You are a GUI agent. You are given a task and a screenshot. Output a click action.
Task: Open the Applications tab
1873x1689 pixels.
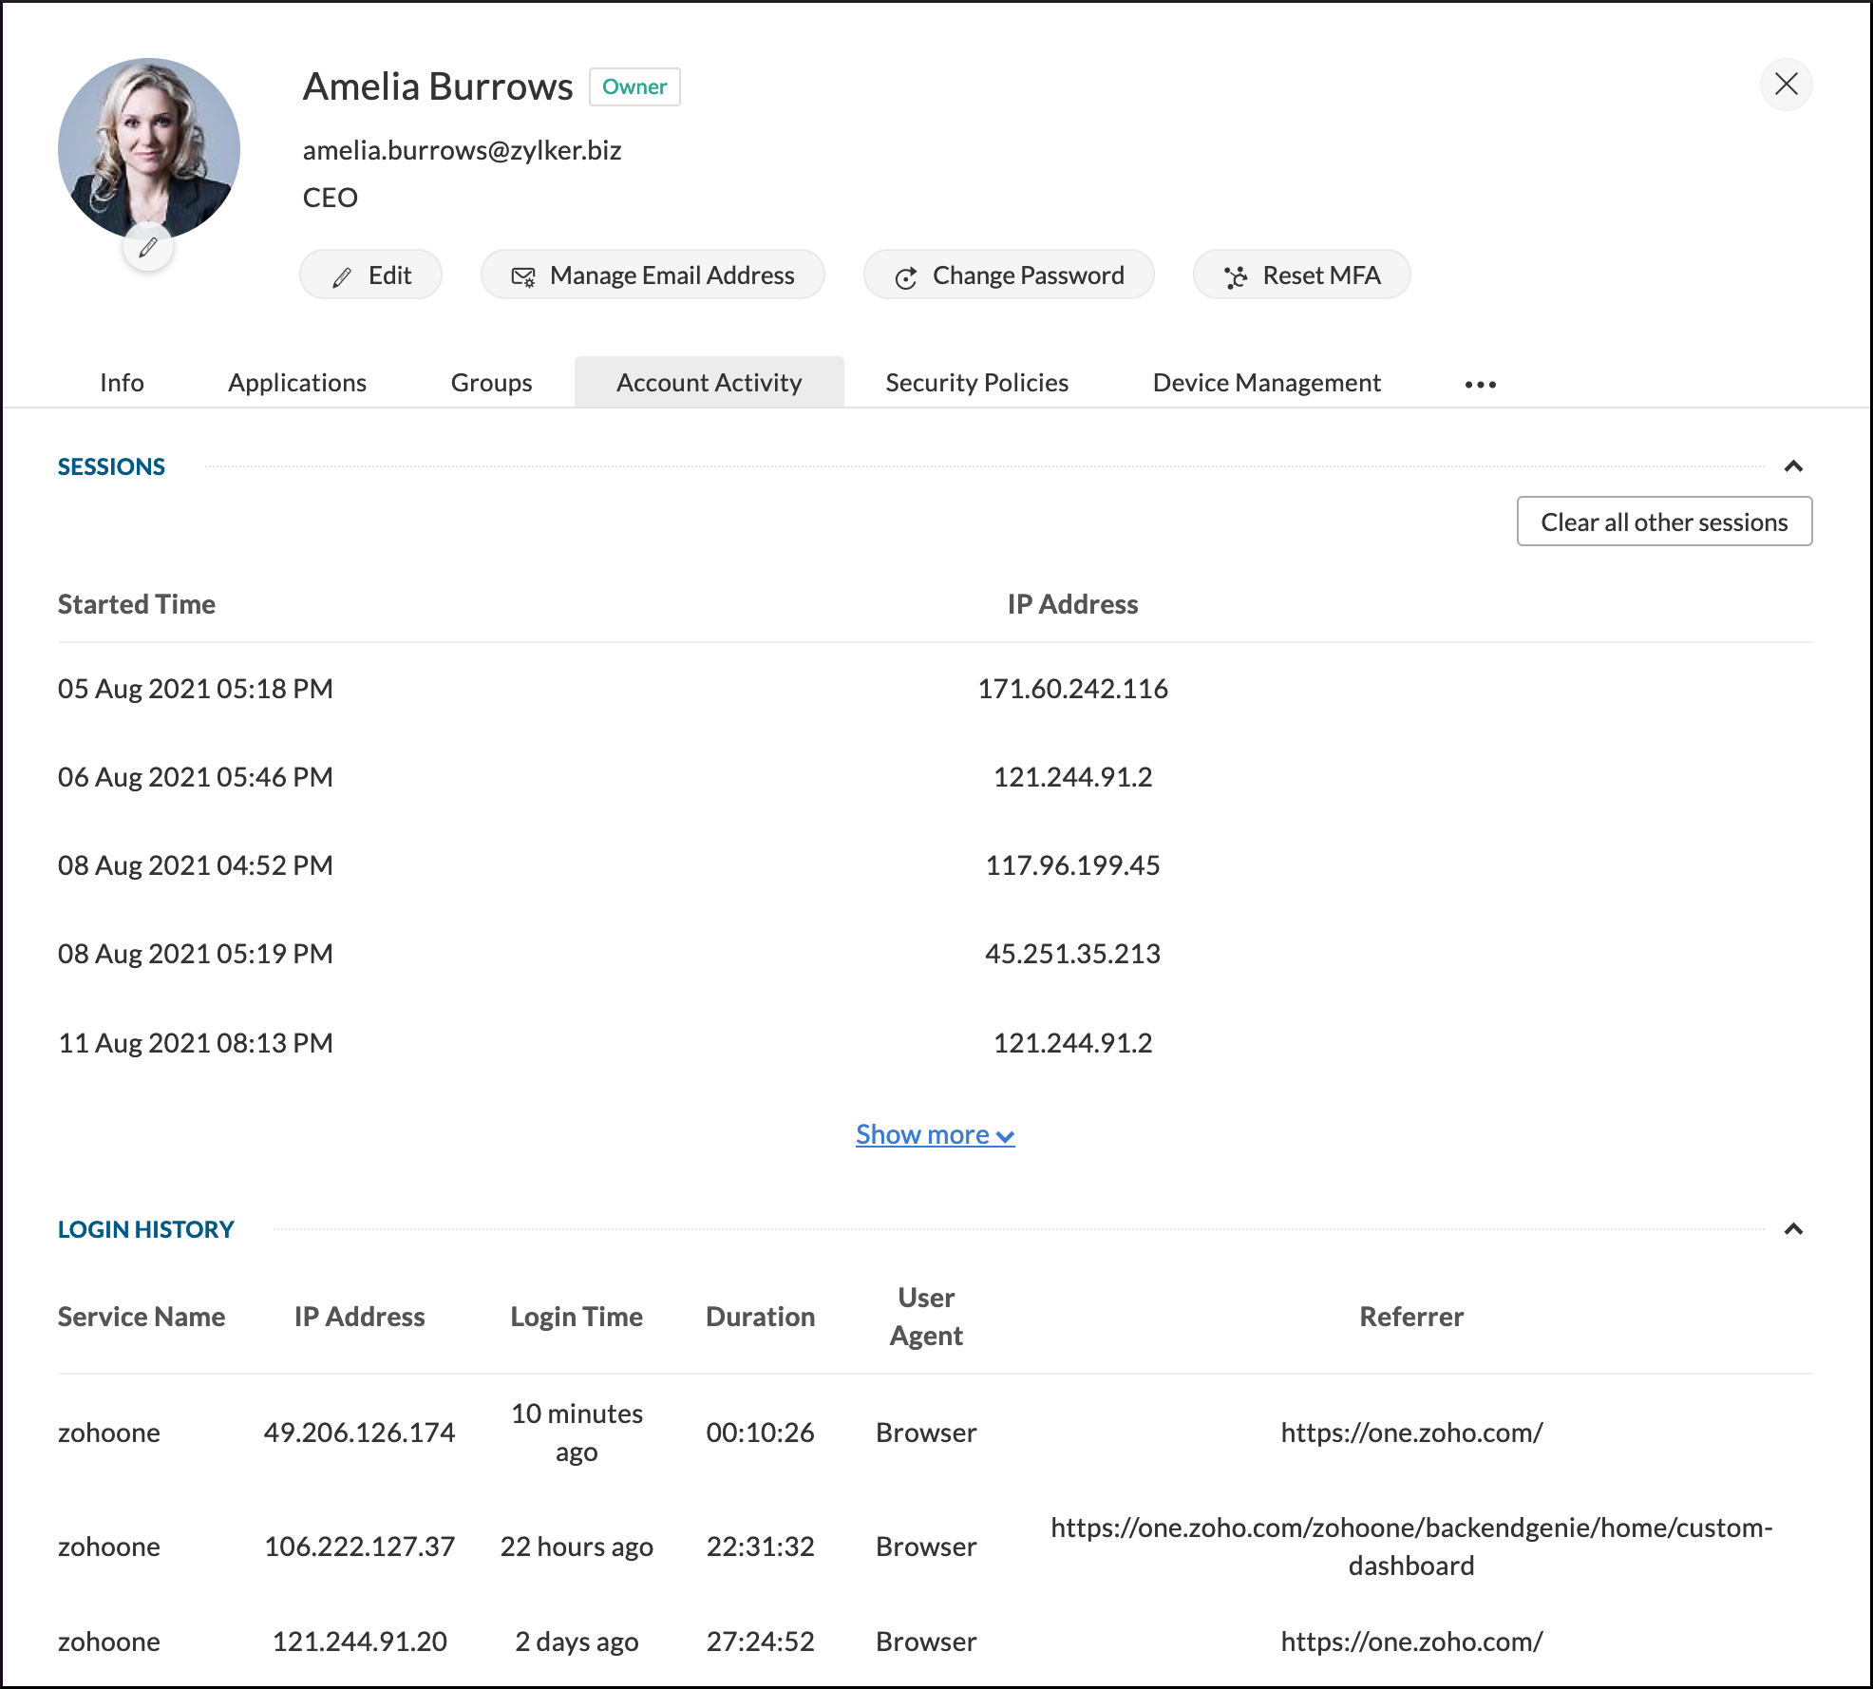(x=296, y=383)
